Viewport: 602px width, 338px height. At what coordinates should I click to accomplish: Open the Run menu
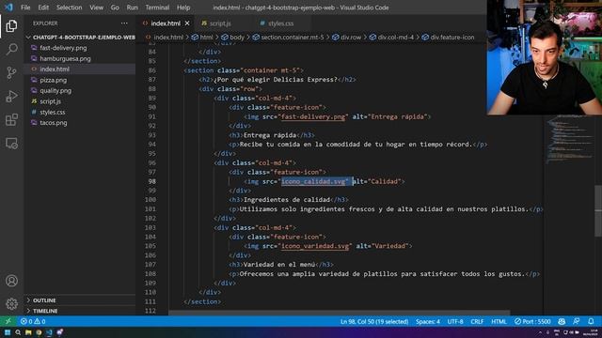(x=132, y=8)
